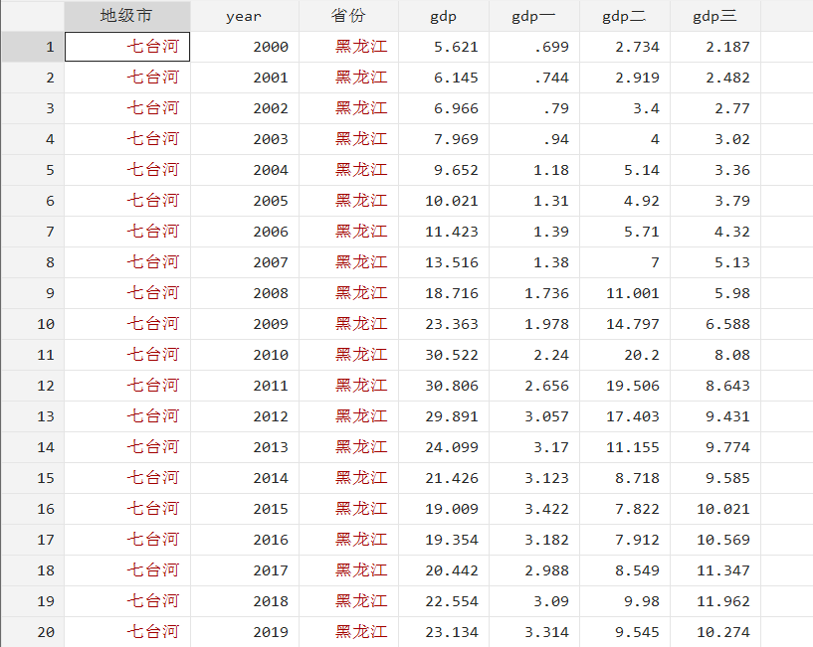
Task: Select row 1 using its row number
Action: (x=30, y=47)
